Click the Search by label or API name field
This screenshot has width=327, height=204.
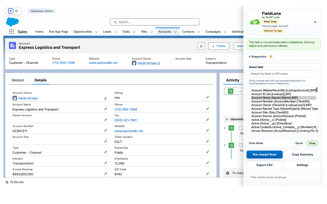(x=283, y=74)
